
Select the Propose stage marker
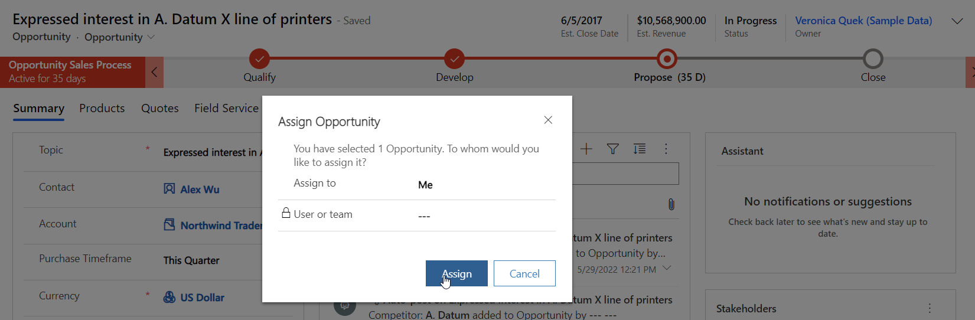tap(667, 59)
